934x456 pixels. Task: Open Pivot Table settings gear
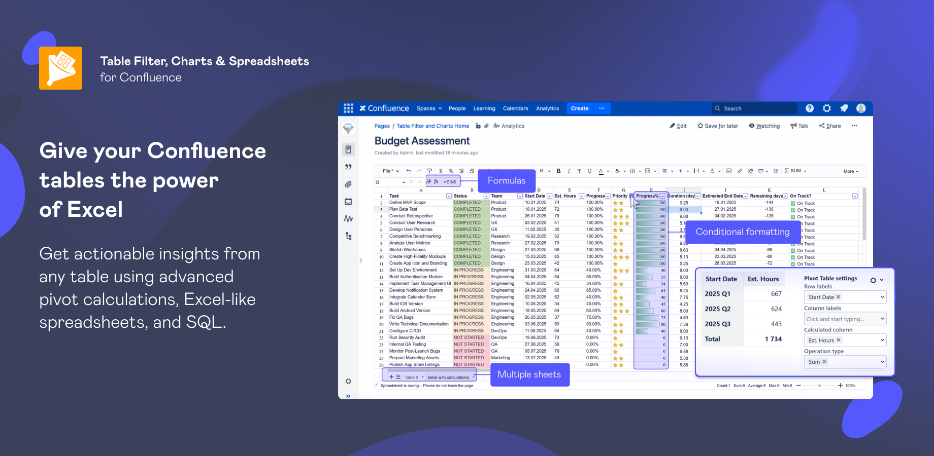873,280
